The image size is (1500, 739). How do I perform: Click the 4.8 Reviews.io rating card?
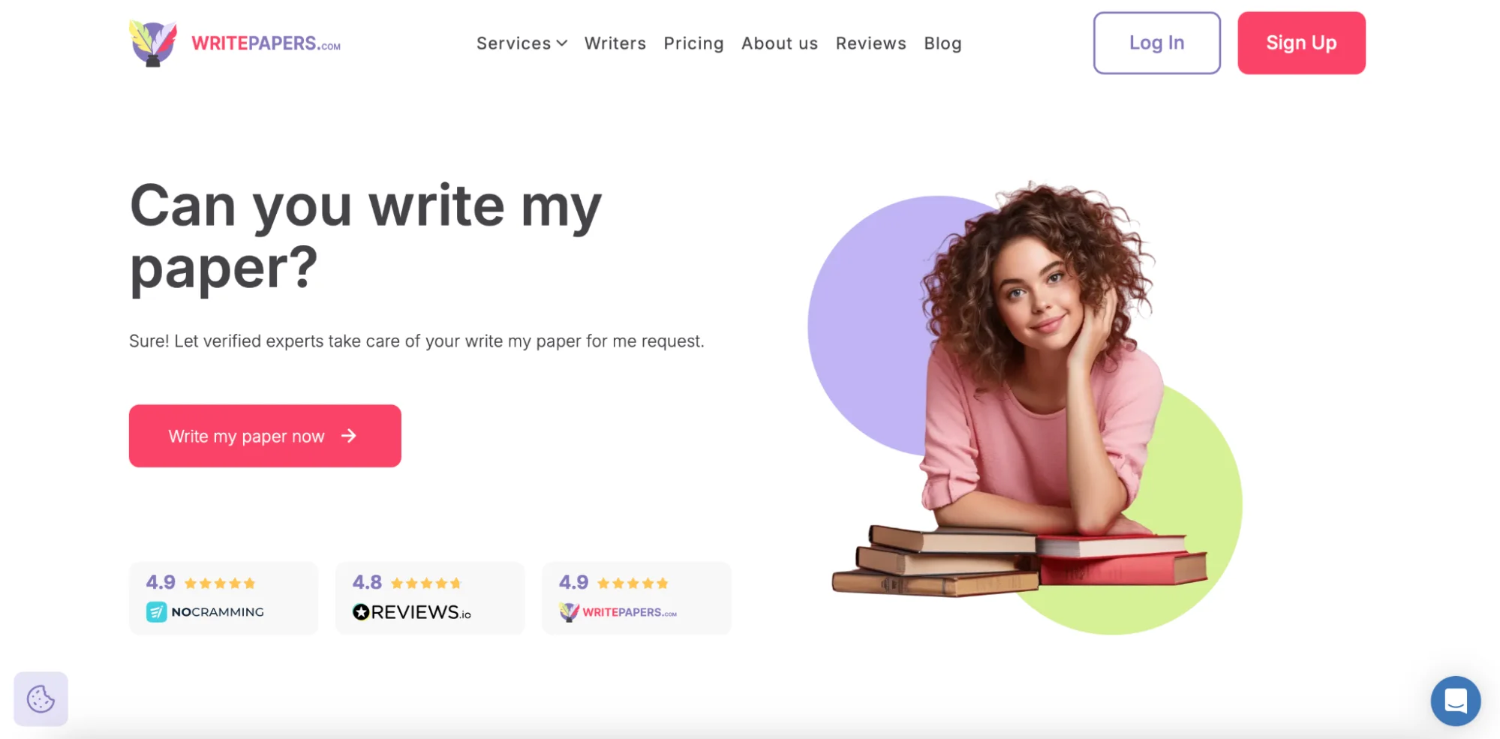430,598
